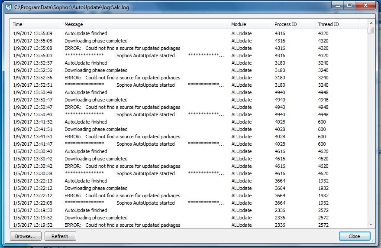Select Downloading phase completed row at 13:22:12
381x248 pixels.
(189, 188)
